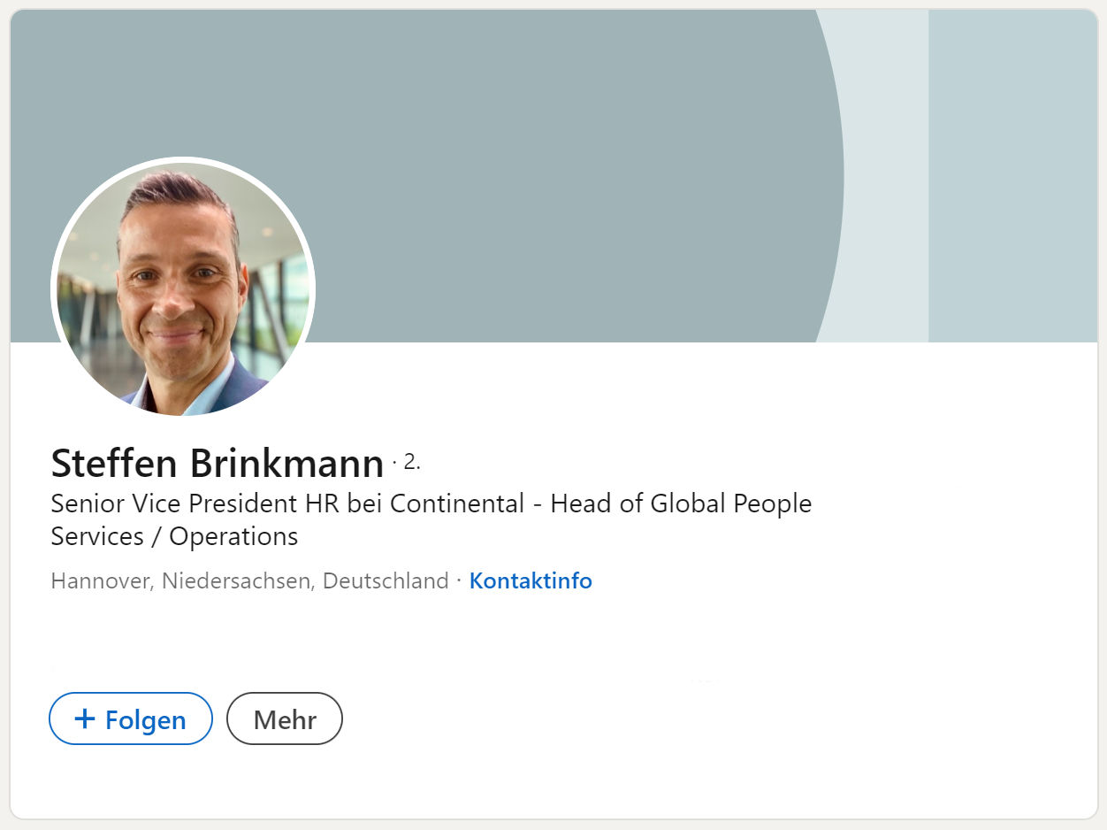Screen dimensions: 1107x830
Task: Click "Head of Global People" in headline
Action: coord(681,503)
